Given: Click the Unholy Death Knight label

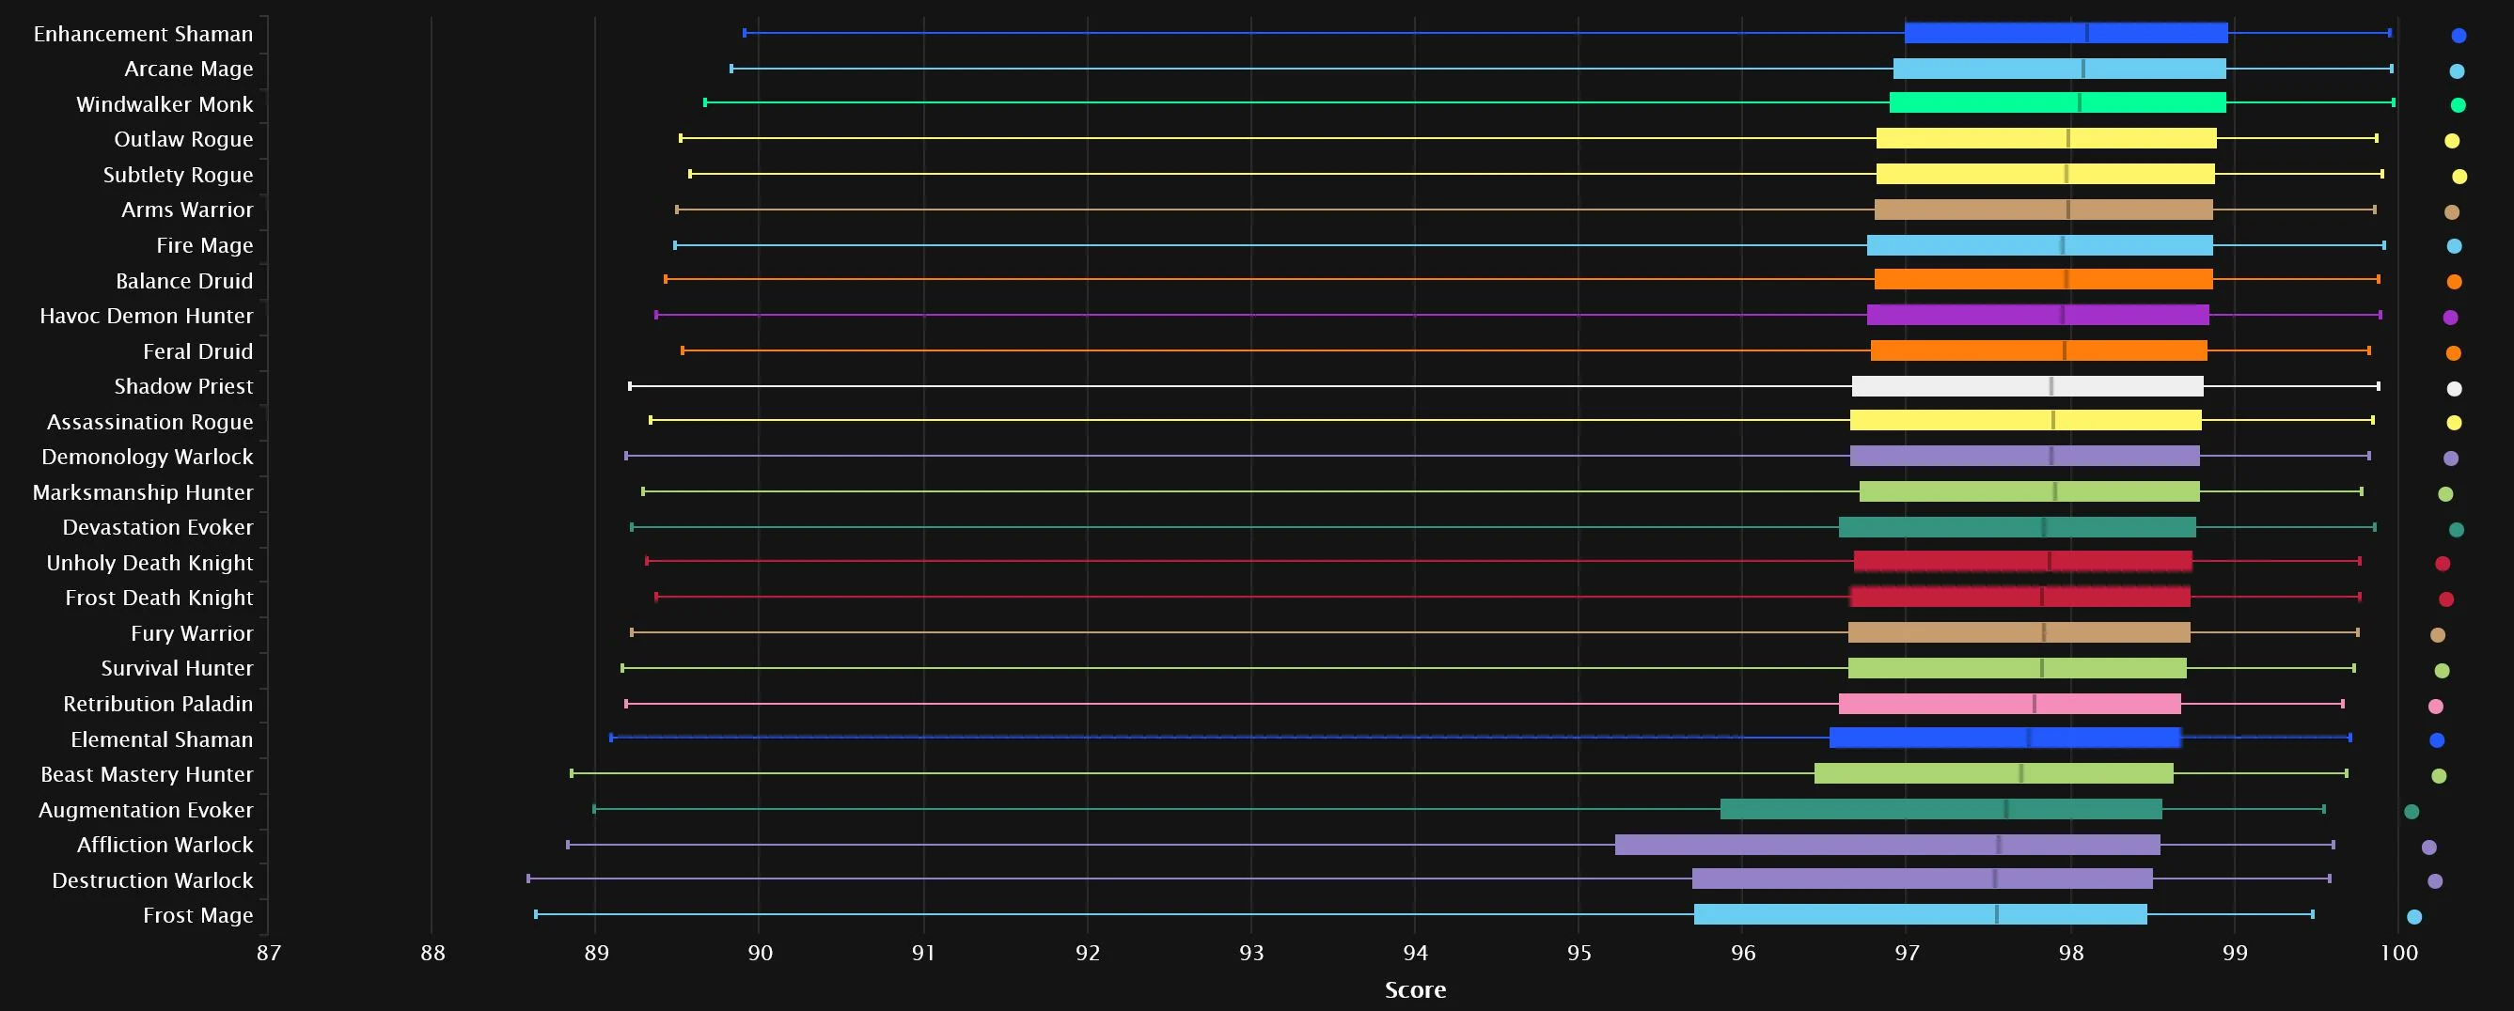Looking at the screenshot, I should (x=149, y=563).
